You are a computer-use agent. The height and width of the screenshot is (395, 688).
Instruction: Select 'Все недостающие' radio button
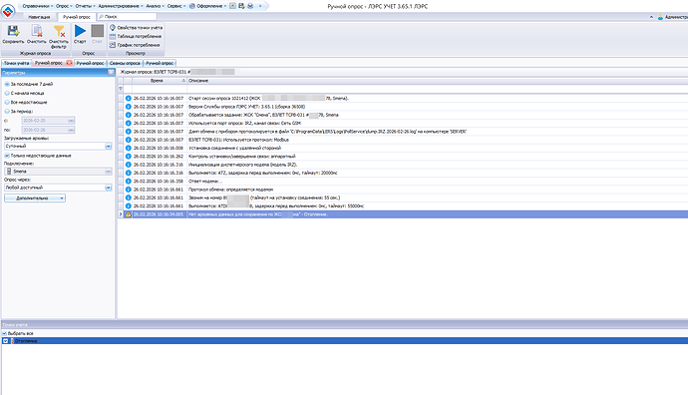pos(7,103)
